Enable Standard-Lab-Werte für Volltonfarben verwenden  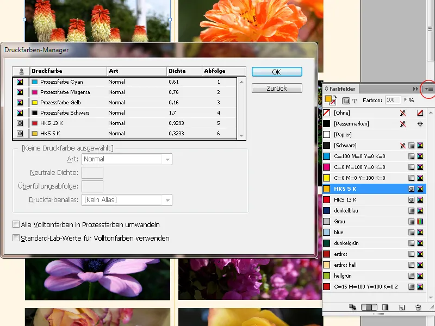[x=16, y=238]
